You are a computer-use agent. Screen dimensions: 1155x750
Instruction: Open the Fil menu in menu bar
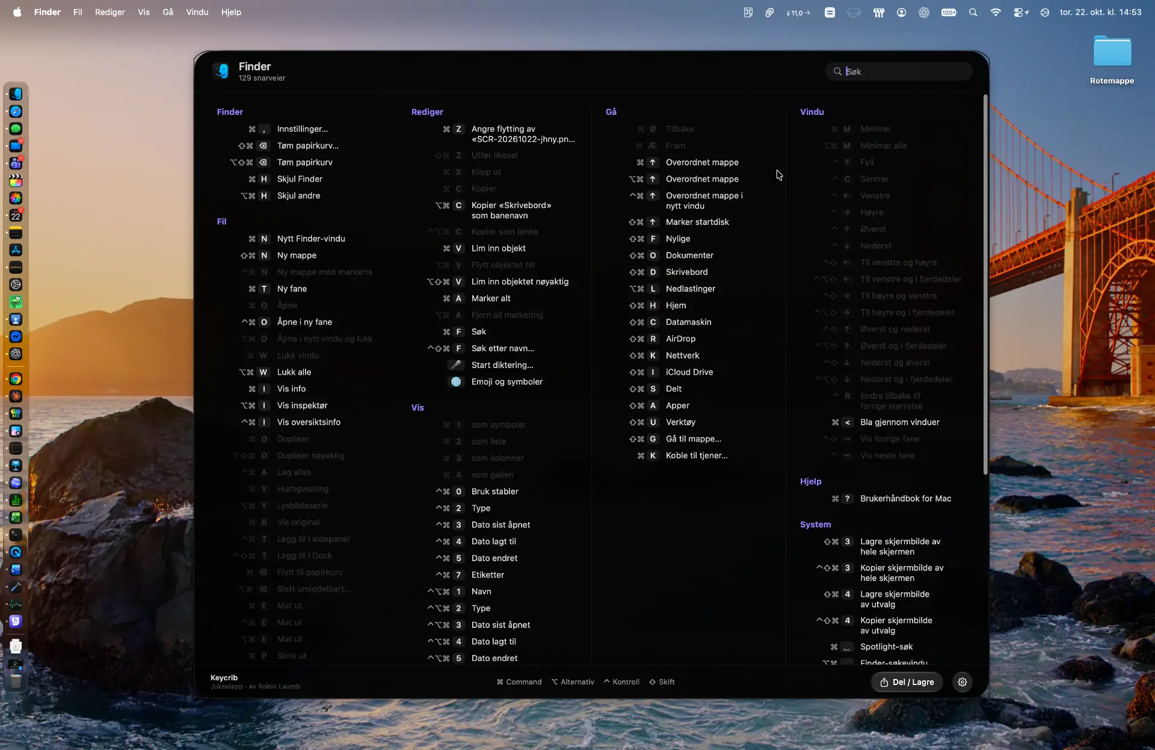78,12
